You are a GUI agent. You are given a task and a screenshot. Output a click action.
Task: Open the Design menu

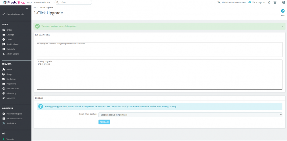[x=9, y=74]
